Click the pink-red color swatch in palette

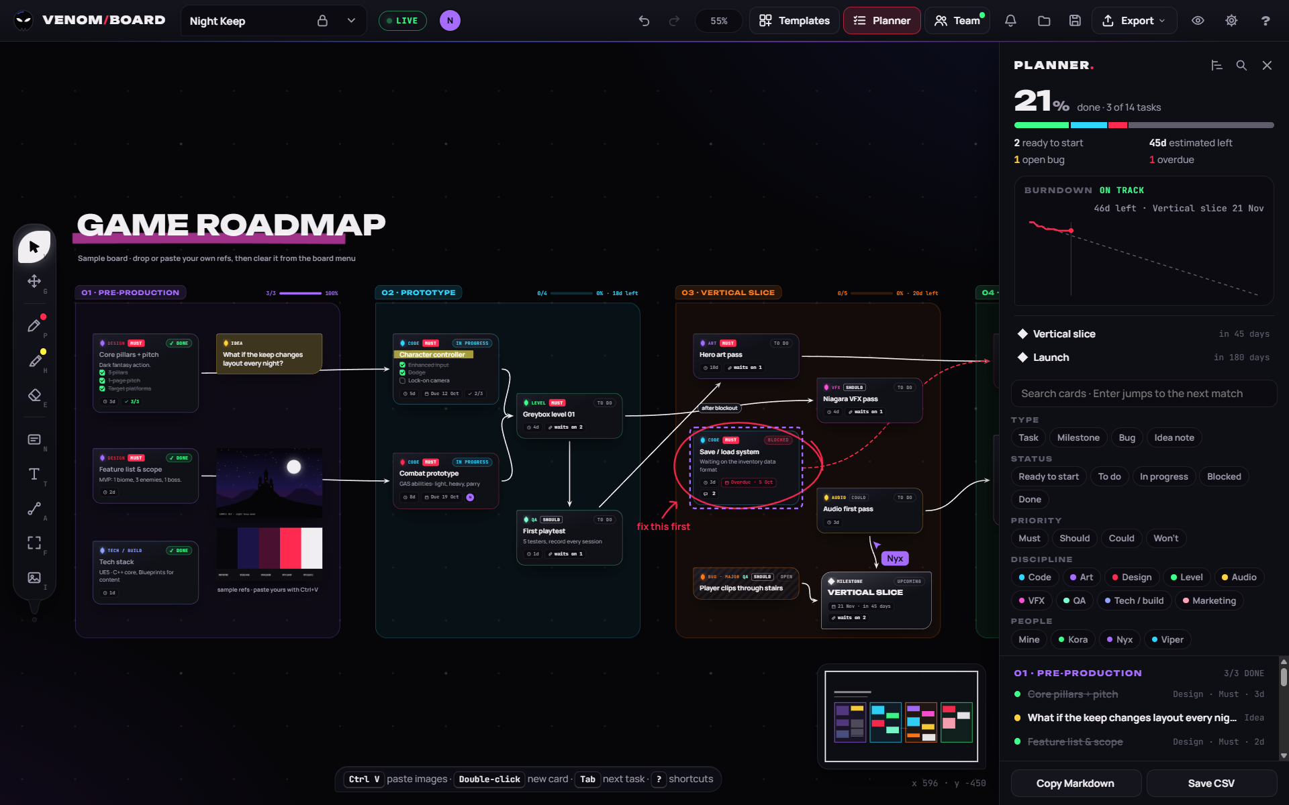pos(290,548)
